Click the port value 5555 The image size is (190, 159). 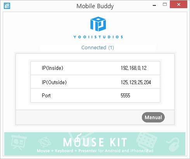(125, 95)
